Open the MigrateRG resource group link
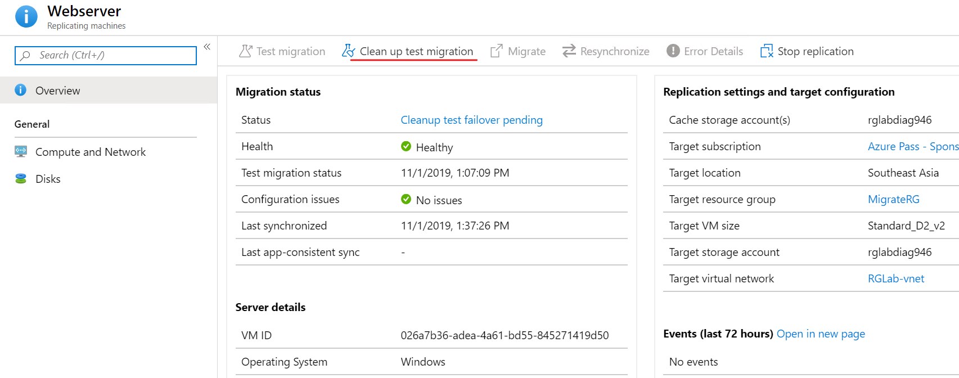Viewport: 959px width, 378px height. click(893, 199)
